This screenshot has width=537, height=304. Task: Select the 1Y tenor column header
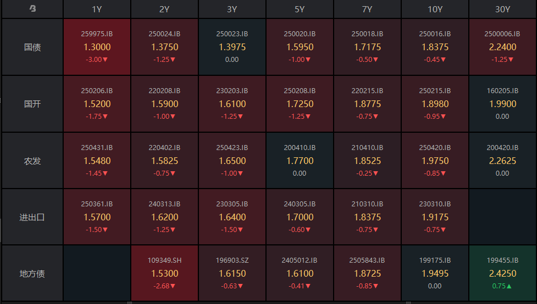[x=97, y=9]
